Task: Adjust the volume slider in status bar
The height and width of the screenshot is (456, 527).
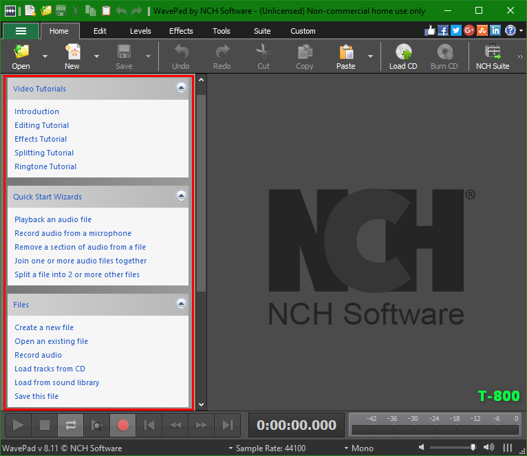Action: pyautogui.click(x=453, y=447)
